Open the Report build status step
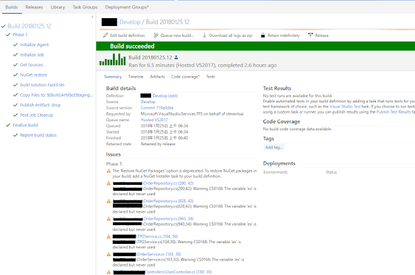The height and width of the screenshot is (275, 415). 38,136
